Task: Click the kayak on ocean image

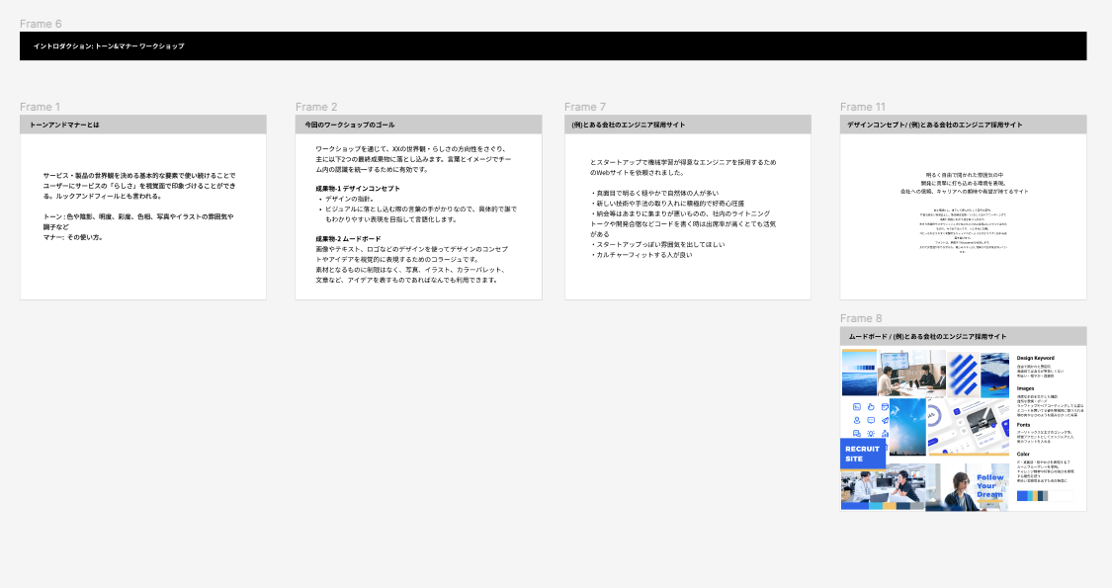Action: point(994,376)
